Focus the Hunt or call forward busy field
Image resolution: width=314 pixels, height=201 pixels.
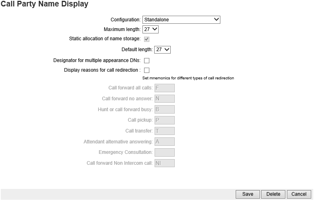click(164, 110)
